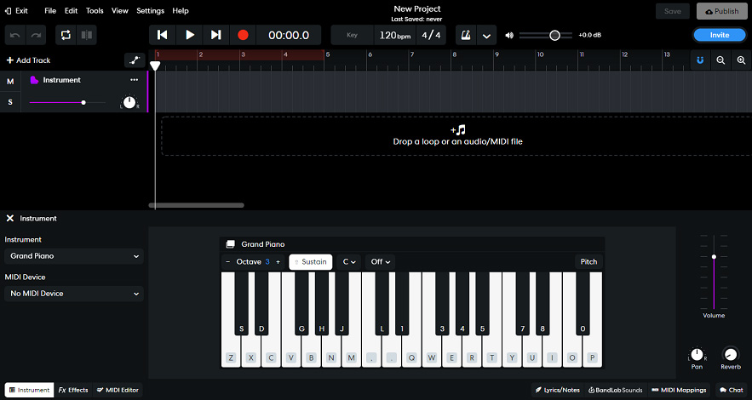Click the redo arrow icon
Image resolution: width=752 pixels, height=400 pixels.
point(36,35)
